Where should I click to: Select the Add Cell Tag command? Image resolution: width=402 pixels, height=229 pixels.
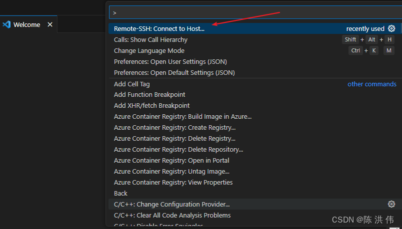tap(131, 84)
